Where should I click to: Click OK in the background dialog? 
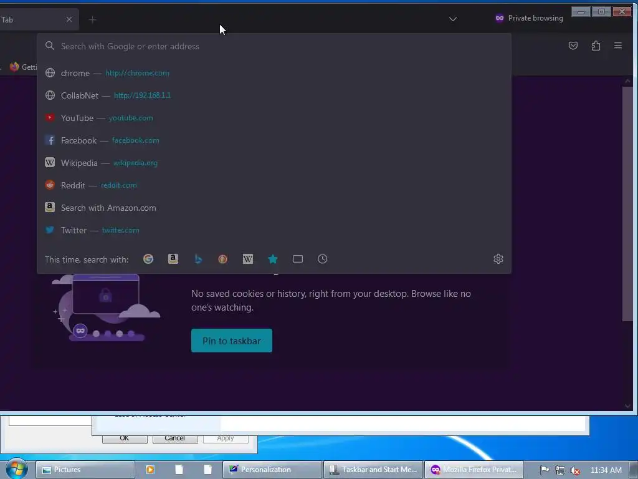(125, 438)
